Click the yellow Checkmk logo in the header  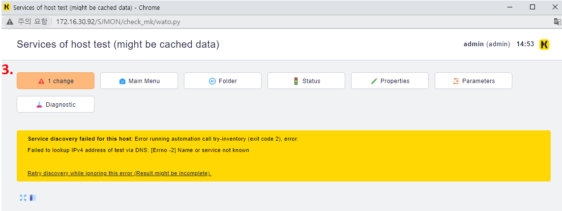coord(544,44)
